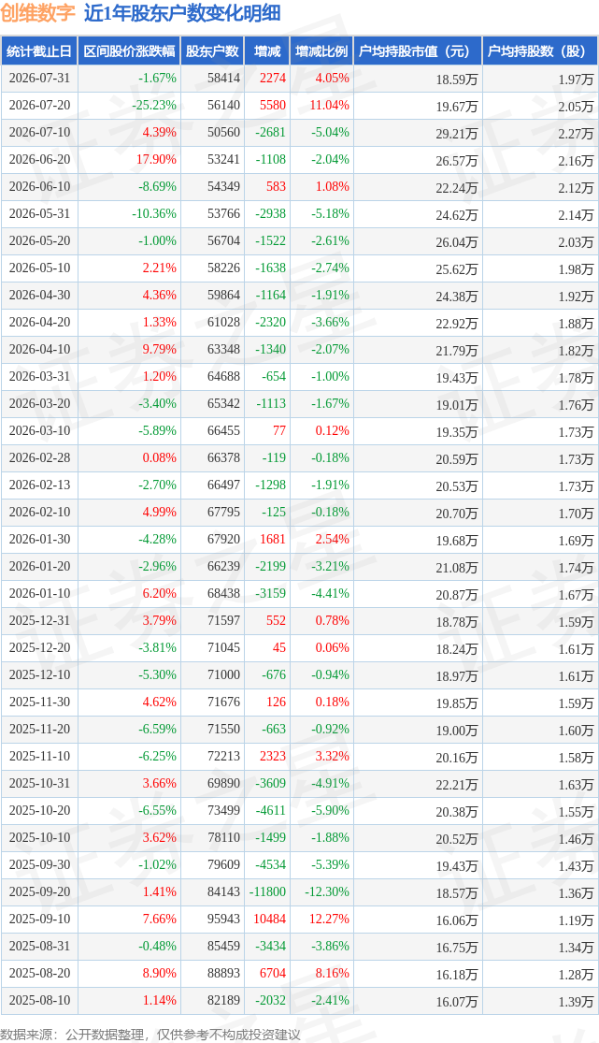599x1043 pixels.
Task: Click the 统计截止日 column header
Action: coord(39,51)
